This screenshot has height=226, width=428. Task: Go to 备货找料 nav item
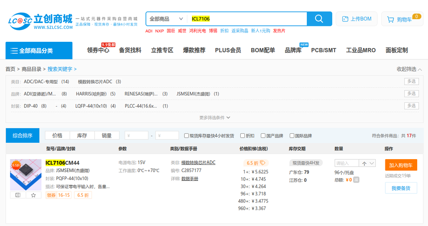pos(130,50)
